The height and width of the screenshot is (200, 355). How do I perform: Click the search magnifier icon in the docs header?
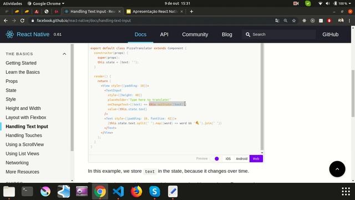[248, 34]
